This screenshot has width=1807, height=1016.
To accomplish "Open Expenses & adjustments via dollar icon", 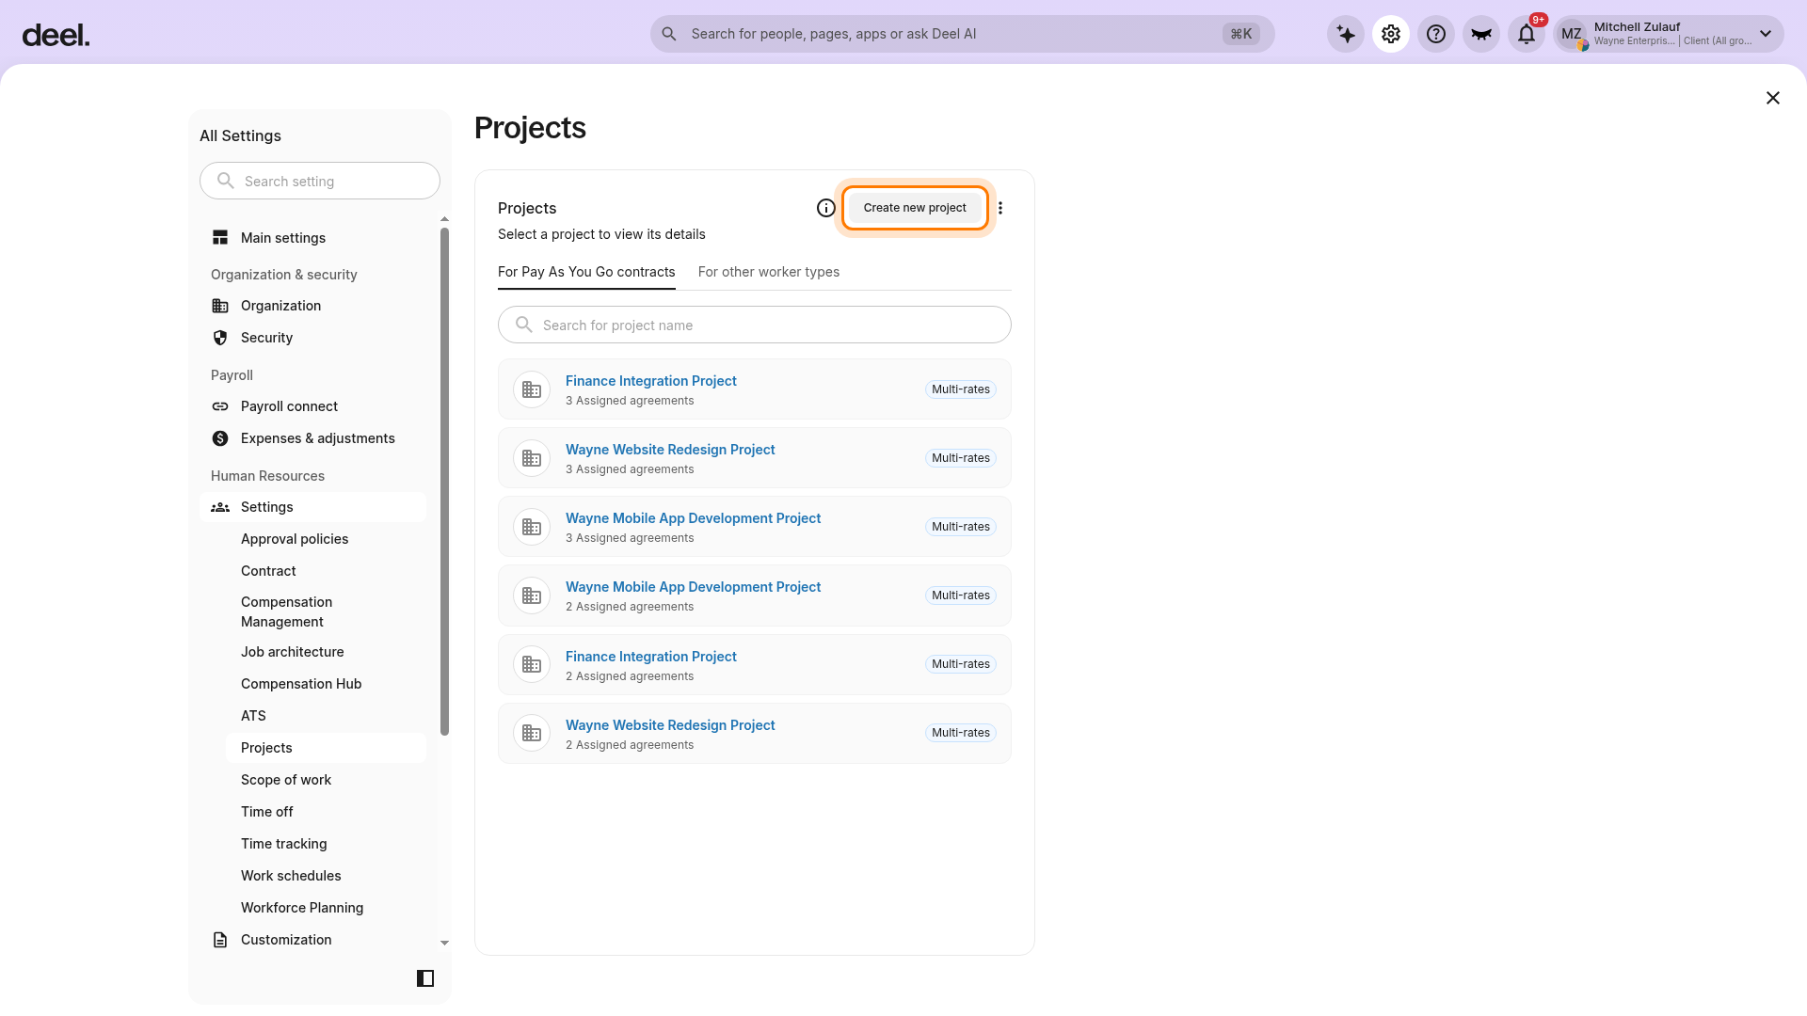I will pos(220,438).
